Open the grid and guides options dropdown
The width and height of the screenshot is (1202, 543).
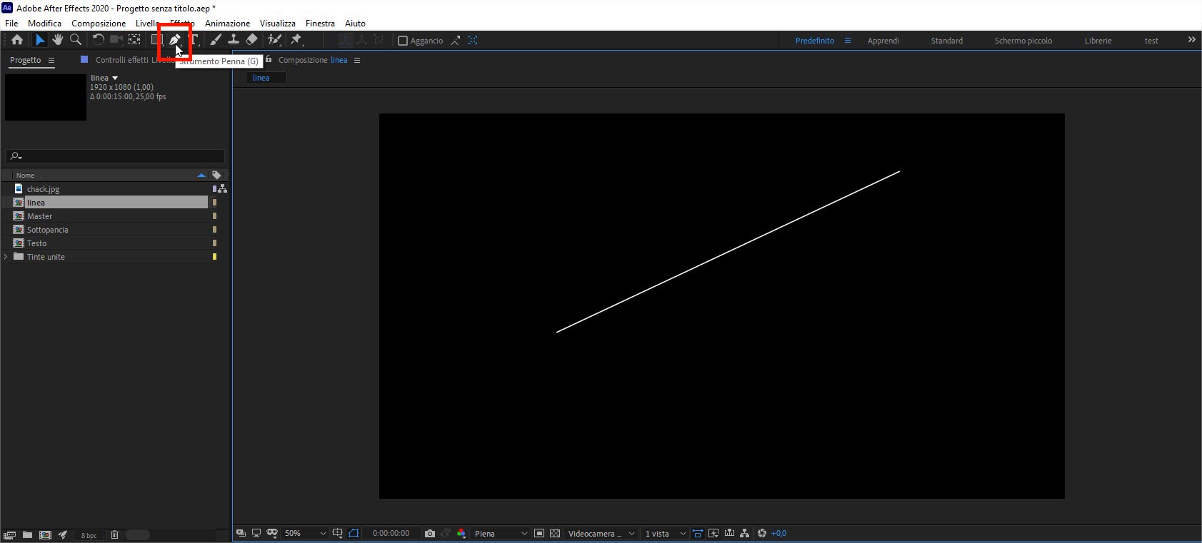[x=338, y=533]
